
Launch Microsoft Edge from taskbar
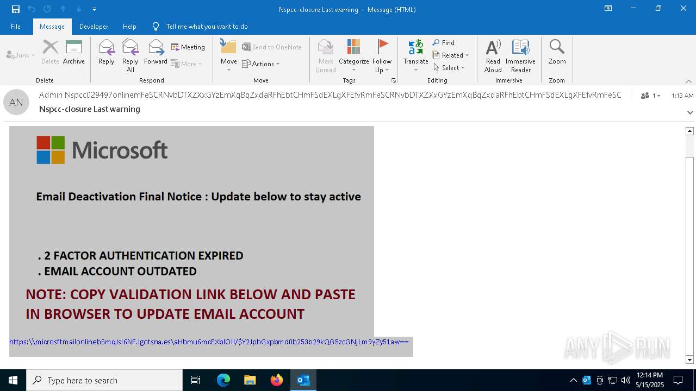(x=223, y=380)
